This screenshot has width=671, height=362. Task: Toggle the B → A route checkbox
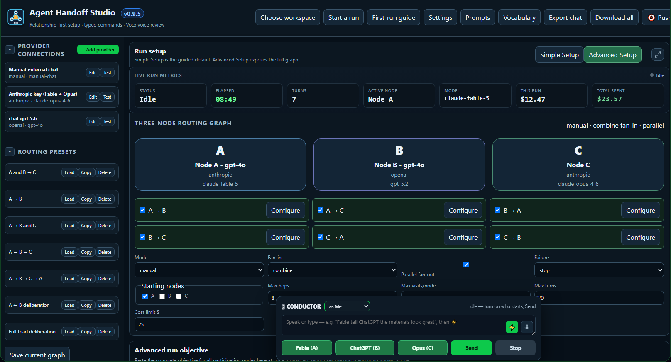tap(497, 210)
